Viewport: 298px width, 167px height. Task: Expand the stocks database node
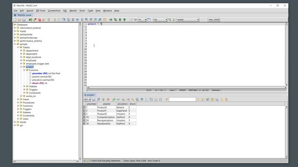point(15,122)
